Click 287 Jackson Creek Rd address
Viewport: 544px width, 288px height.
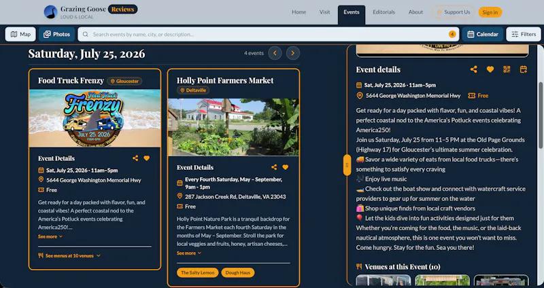(x=235, y=196)
